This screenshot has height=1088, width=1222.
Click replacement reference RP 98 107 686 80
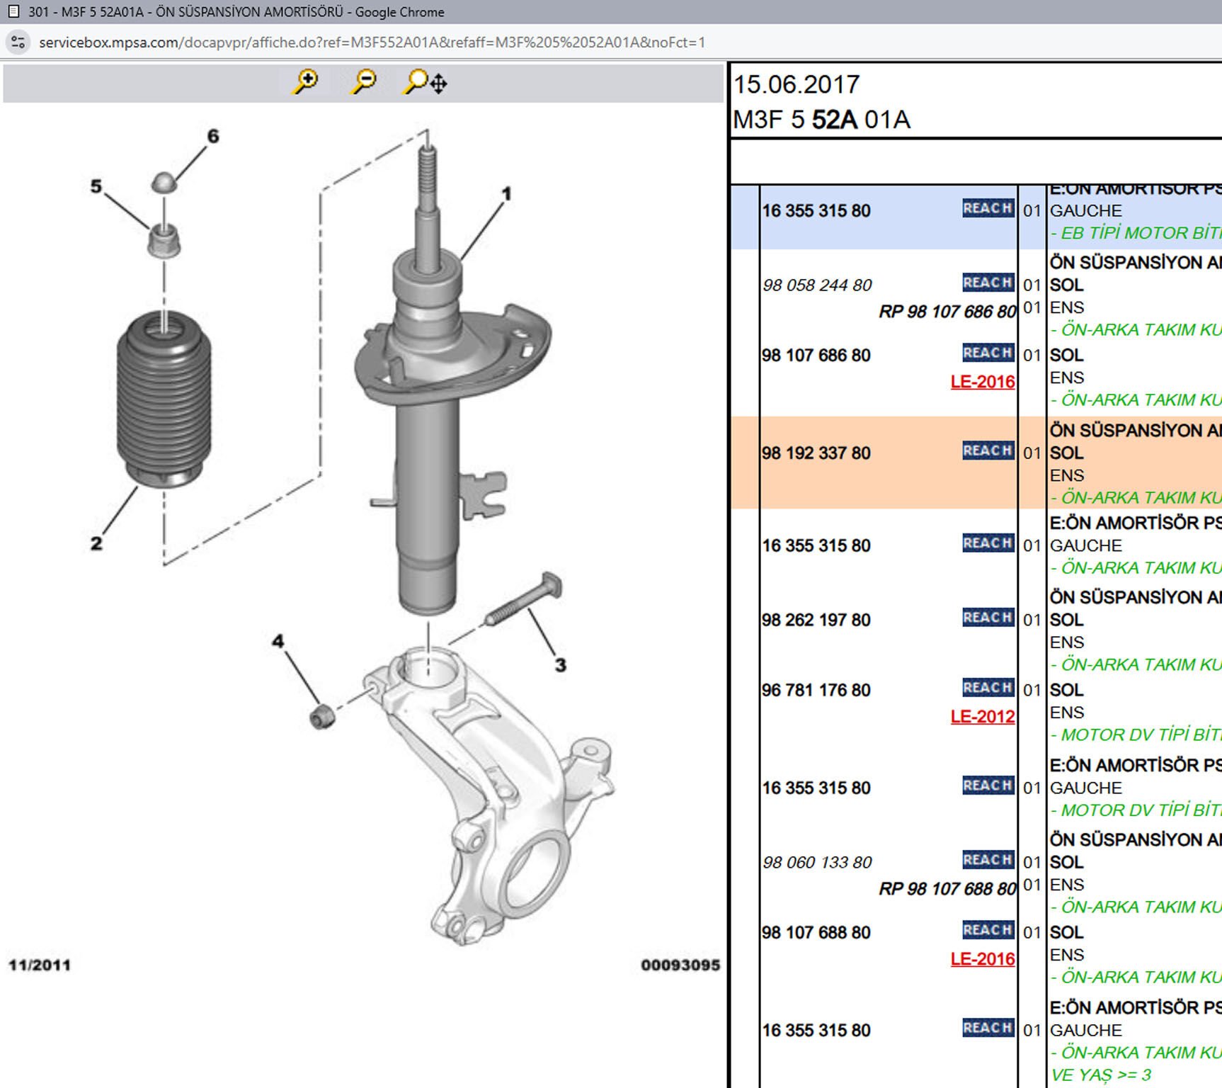[x=947, y=312]
